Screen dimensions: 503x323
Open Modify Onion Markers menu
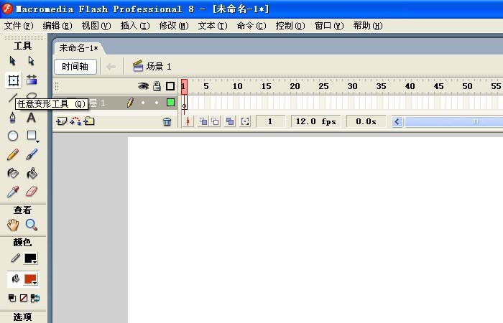point(245,121)
